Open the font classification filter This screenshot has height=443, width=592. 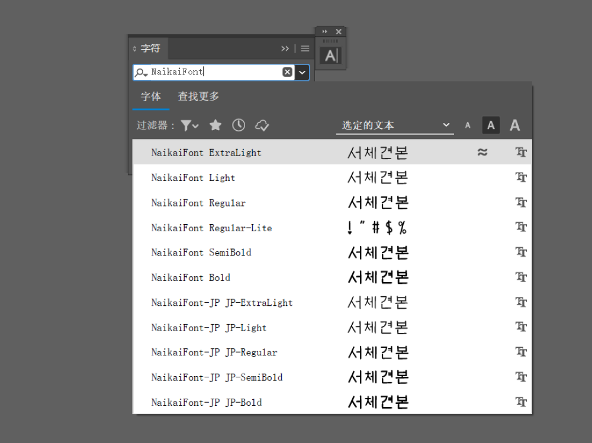(189, 125)
